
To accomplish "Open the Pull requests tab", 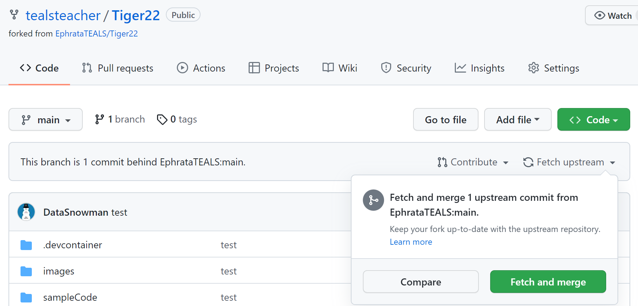I will pos(117,68).
